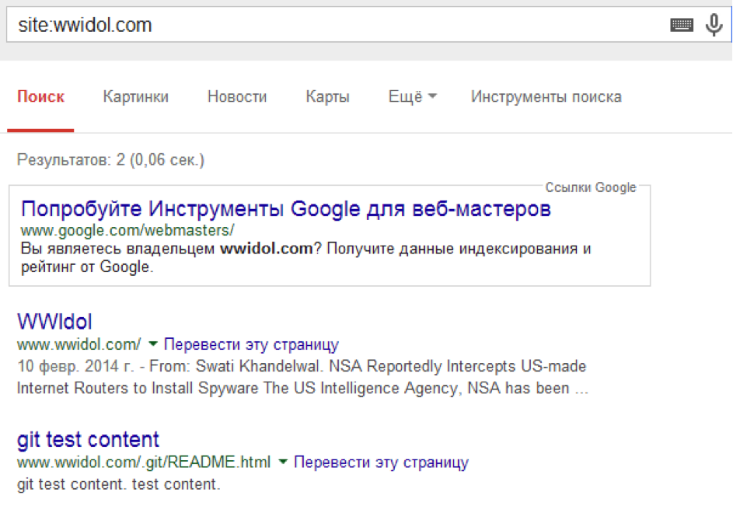
Task: Click the text 'Вы являетесь владельцем wwidol.com?'
Action: [171, 248]
